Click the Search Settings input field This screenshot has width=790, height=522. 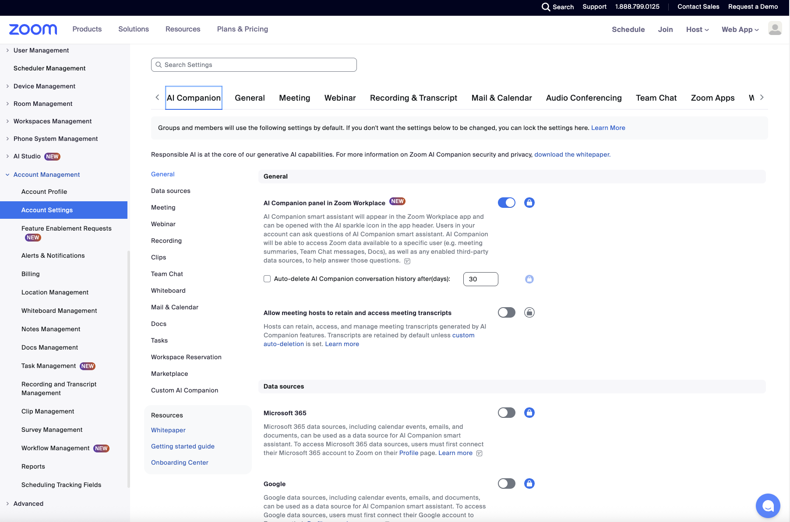[x=254, y=65]
